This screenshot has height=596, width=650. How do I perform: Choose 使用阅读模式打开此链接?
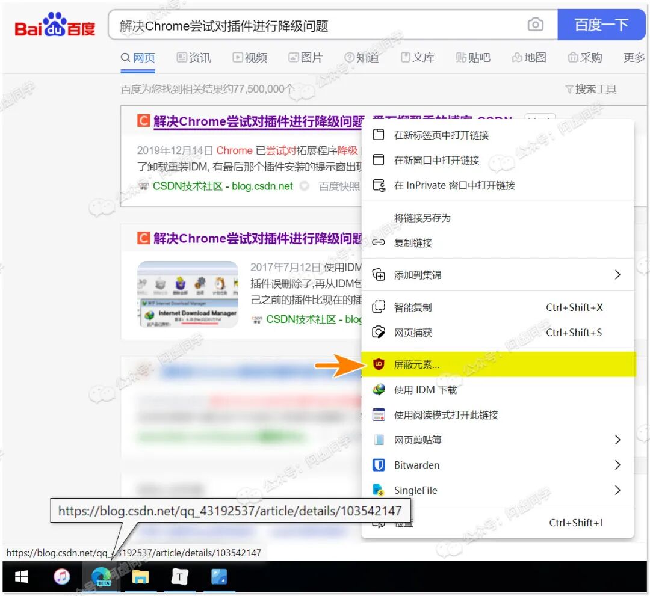click(498, 415)
